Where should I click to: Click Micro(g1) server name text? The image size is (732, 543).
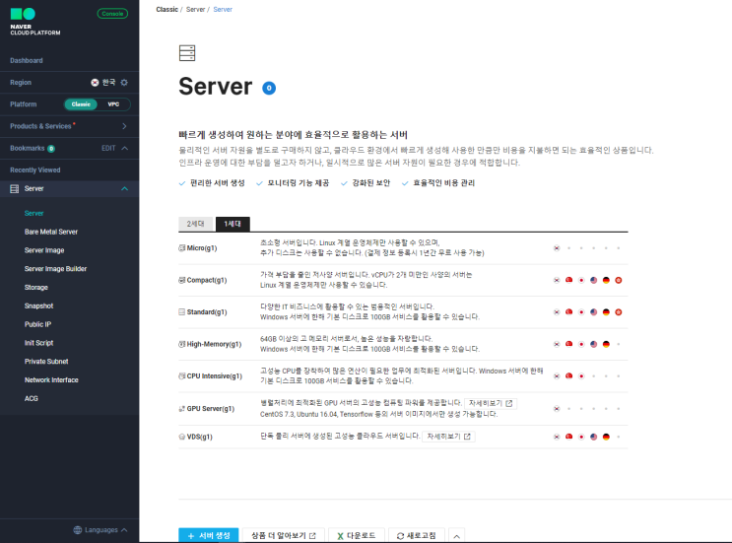click(202, 248)
